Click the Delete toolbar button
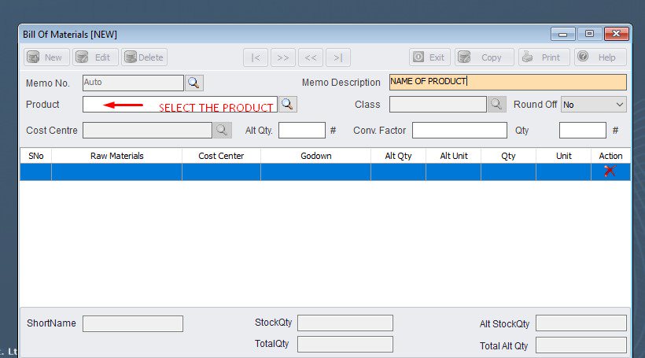Screen dimensions: 645x358 (144, 57)
